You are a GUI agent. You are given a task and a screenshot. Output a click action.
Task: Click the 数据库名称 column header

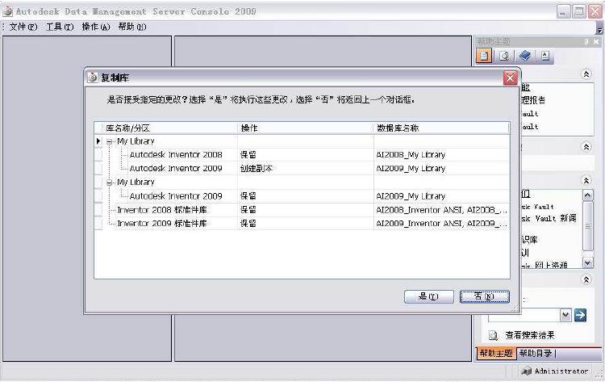pyautogui.click(x=441, y=128)
